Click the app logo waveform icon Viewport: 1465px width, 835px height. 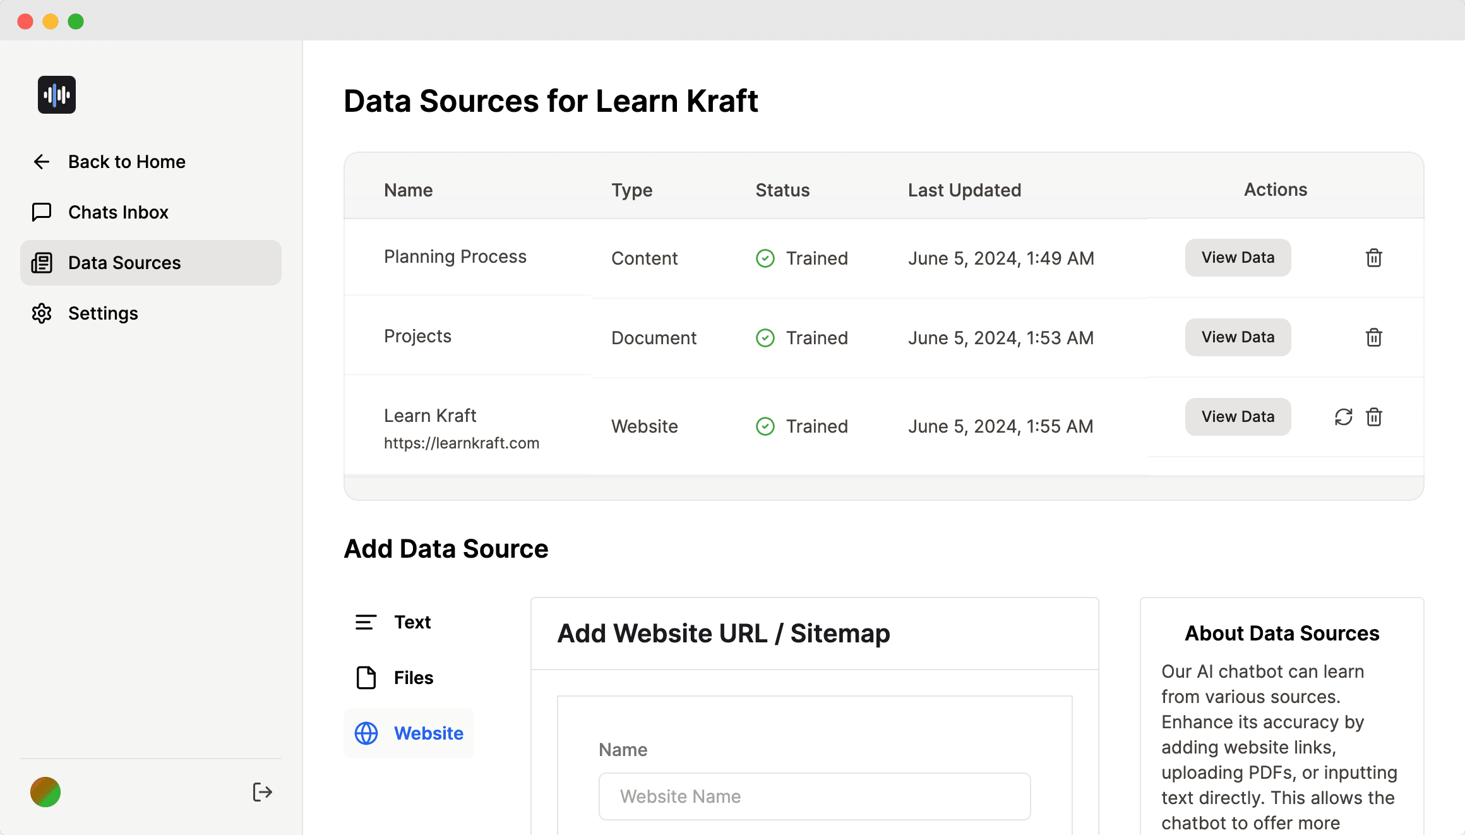pos(57,95)
